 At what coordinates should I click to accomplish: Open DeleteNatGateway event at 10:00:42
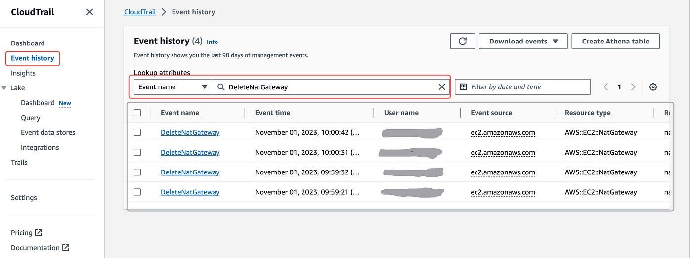point(190,132)
